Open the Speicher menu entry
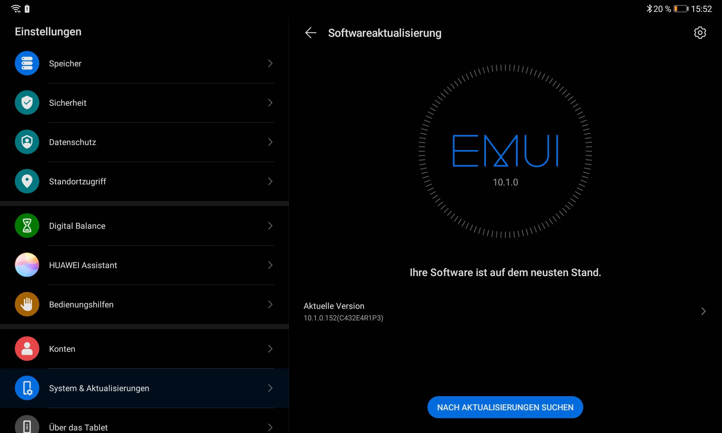 click(144, 64)
